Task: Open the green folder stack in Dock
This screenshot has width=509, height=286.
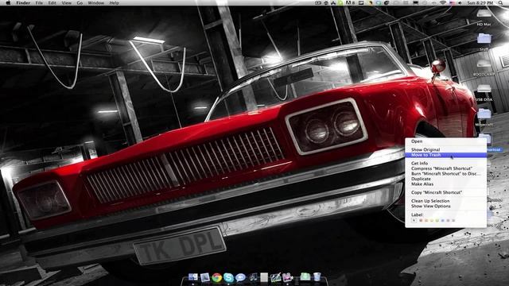Action: (x=305, y=276)
